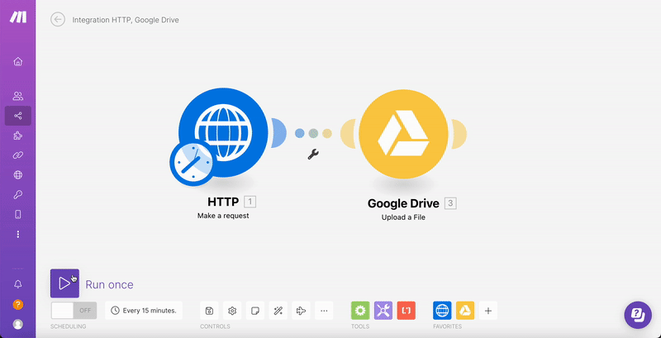The height and width of the screenshot is (338, 661).
Task: Open the purple Tools wrench icon
Action: pyautogui.click(x=383, y=311)
